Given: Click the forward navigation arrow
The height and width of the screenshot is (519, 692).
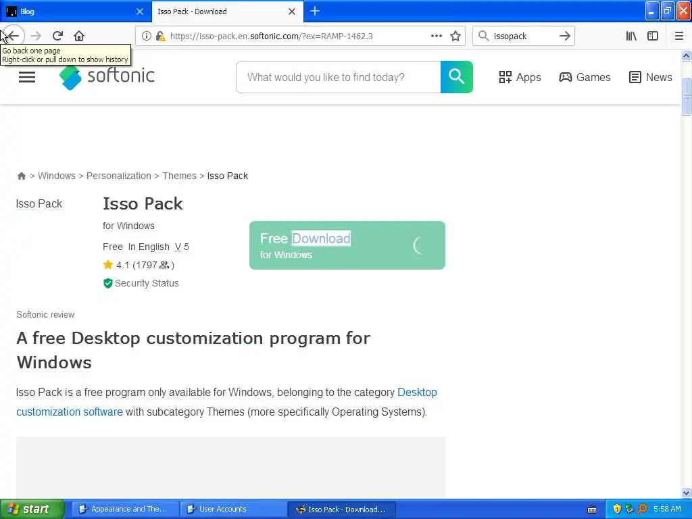Looking at the screenshot, I should [x=36, y=36].
